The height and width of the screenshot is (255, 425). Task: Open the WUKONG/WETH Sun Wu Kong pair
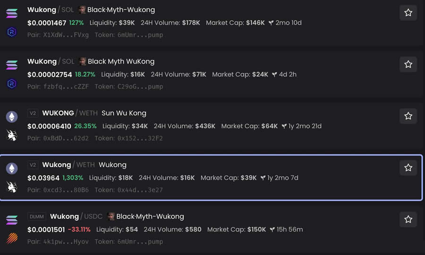pos(58,113)
